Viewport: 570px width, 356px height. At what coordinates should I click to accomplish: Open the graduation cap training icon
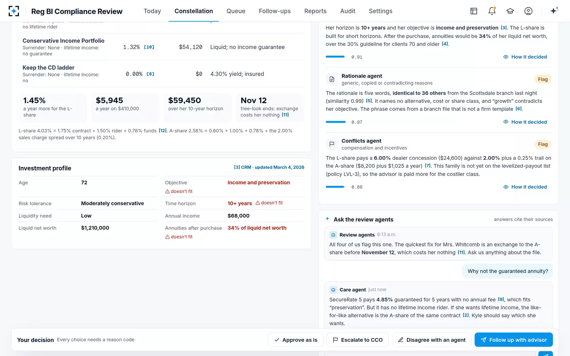[510, 11]
